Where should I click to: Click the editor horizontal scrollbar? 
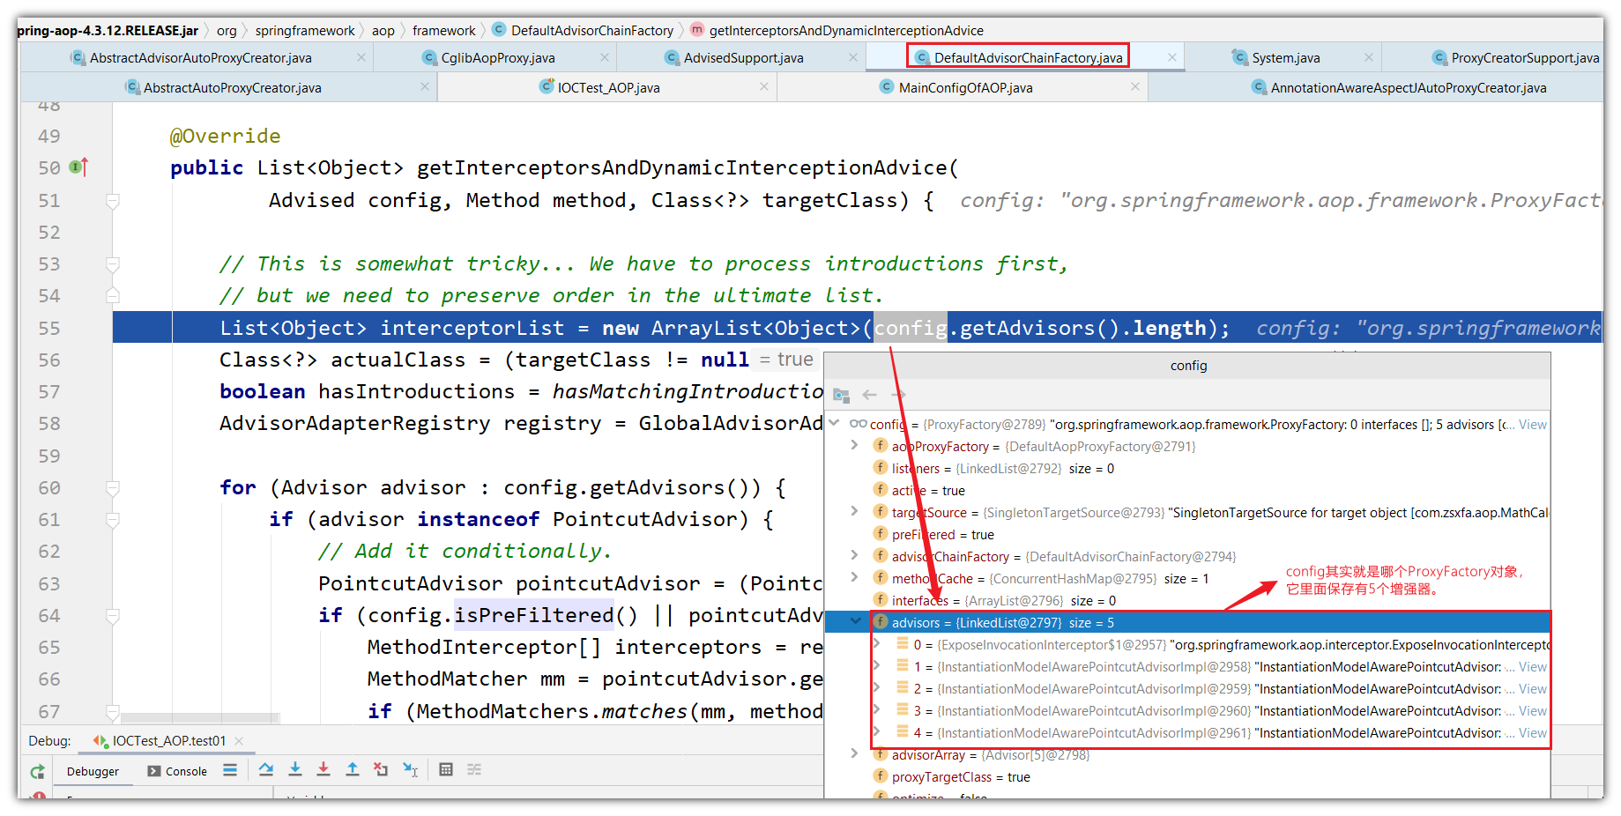(x=201, y=718)
